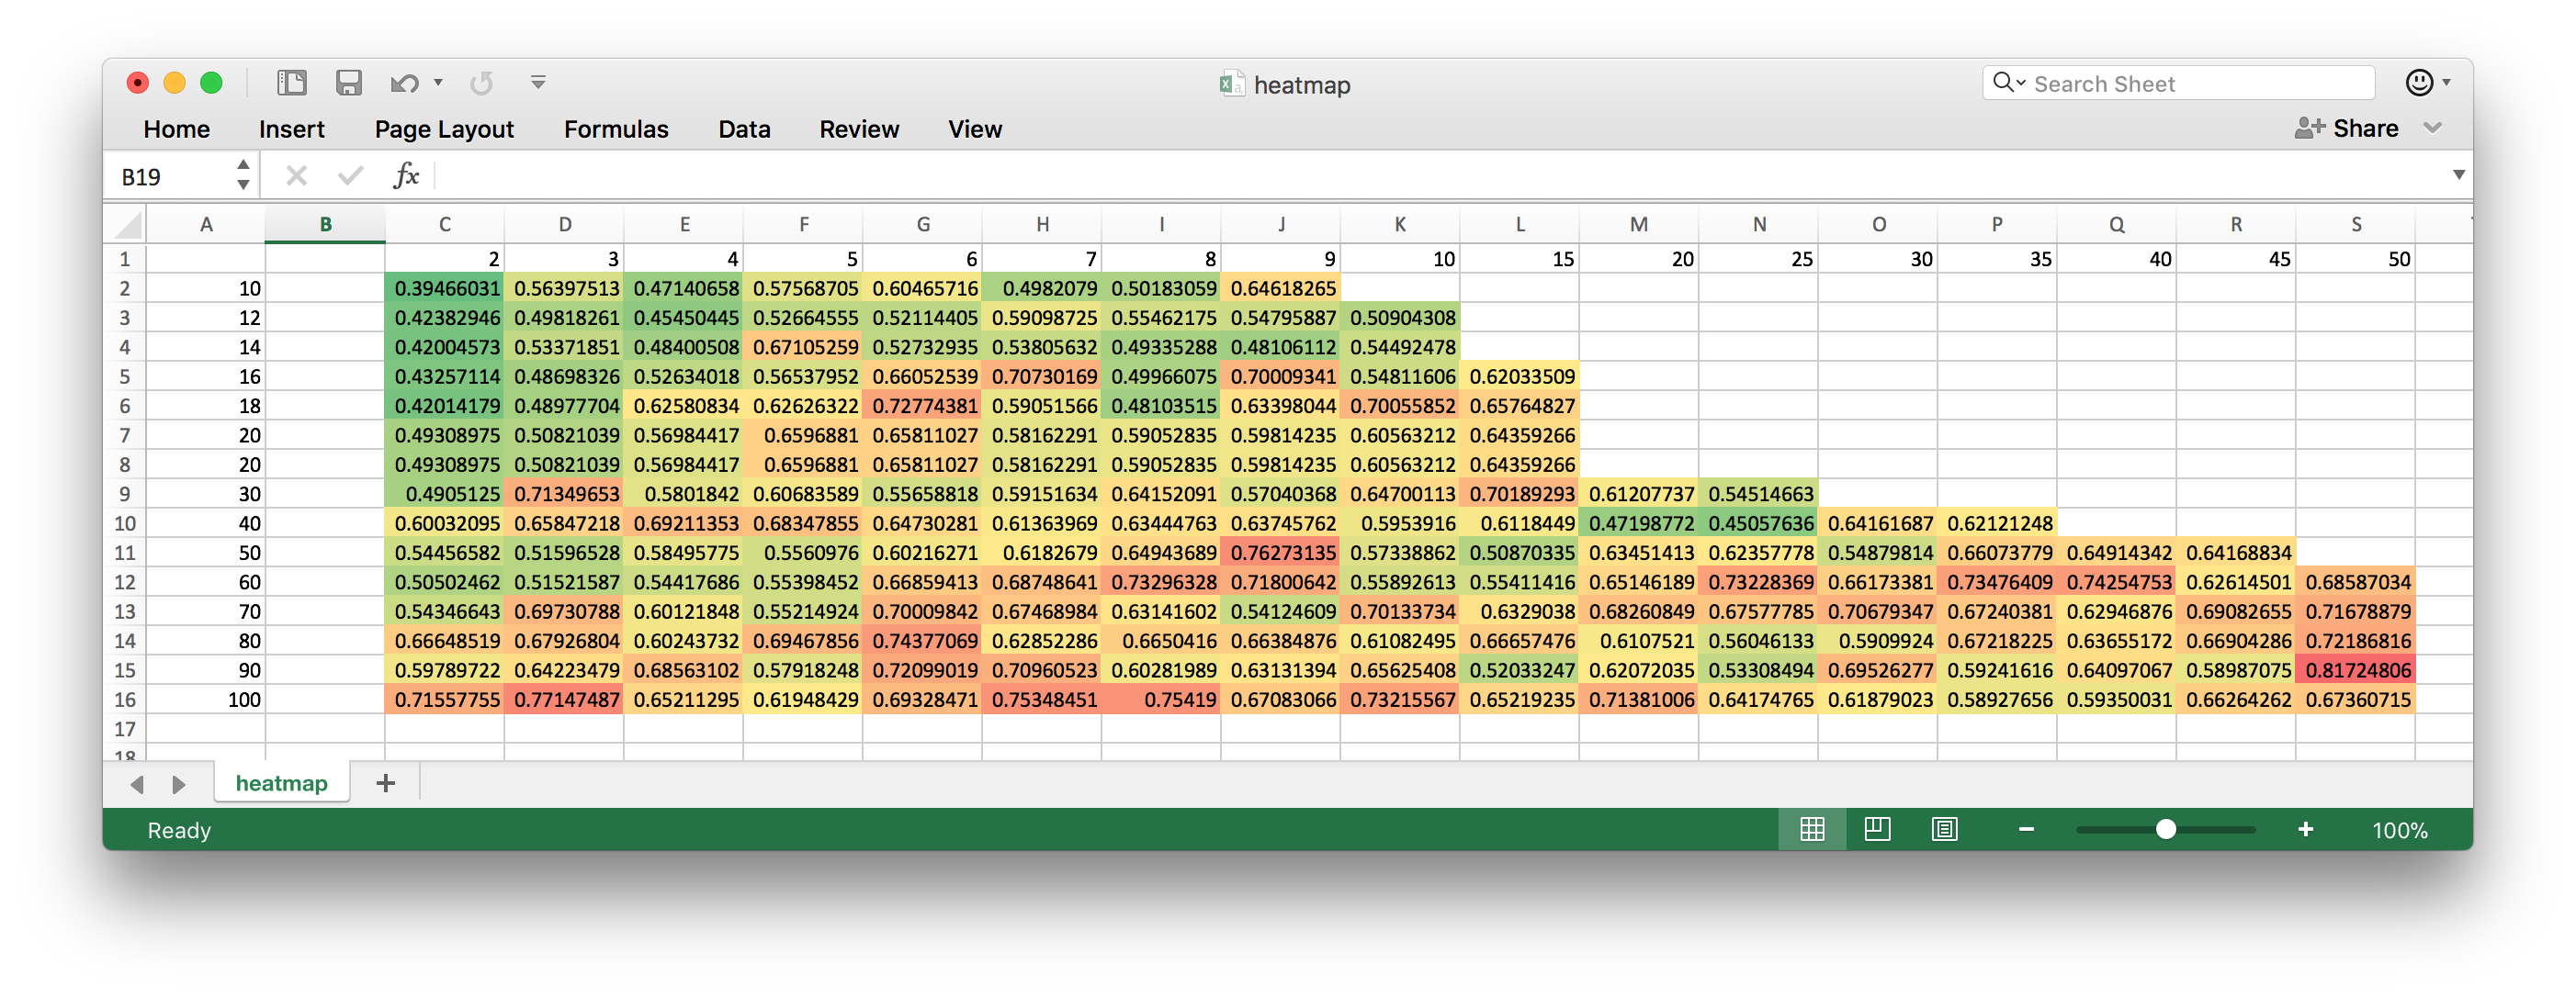Click the sidebar/template gallery icon
This screenshot has width=2576, height=997.
coord(292,83)
